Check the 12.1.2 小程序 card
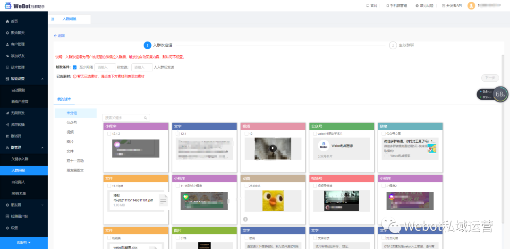The width and height of the screenshot is (510, 249). [x=109, y=134]
